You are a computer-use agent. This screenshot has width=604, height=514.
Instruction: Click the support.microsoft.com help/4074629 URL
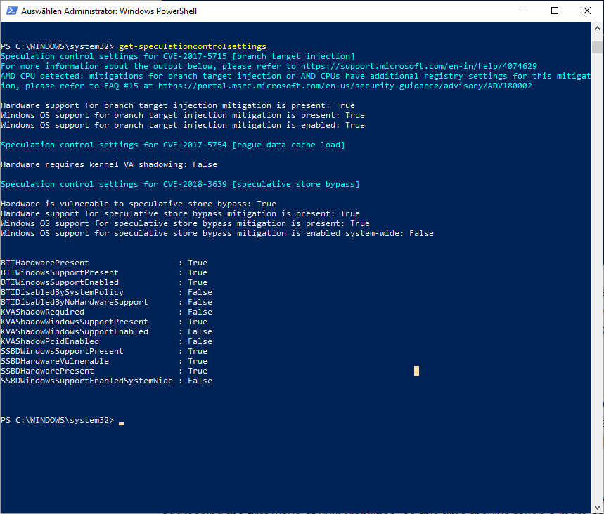pos(418,66)
